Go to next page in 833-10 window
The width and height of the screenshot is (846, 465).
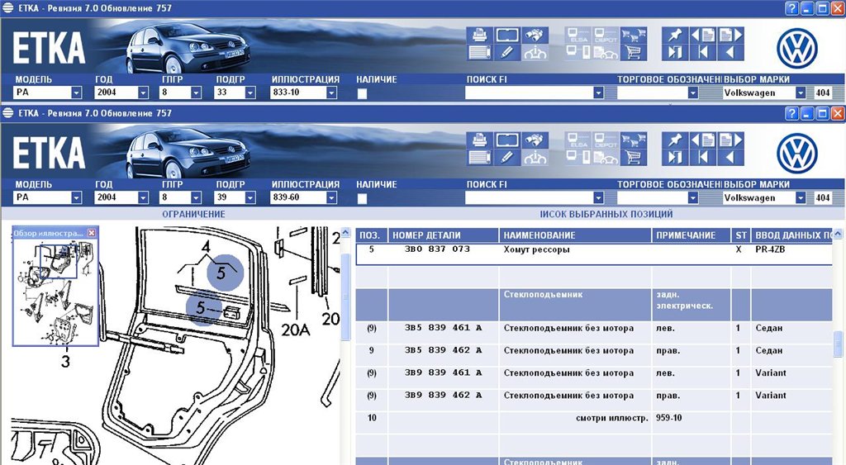click(x=730, y=35)
